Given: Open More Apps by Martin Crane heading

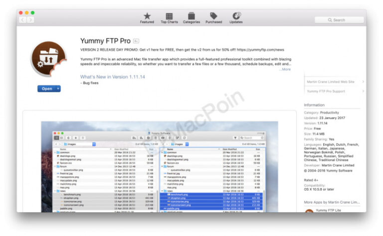Looking at the screenshot, I should click(x=332, y=202).
